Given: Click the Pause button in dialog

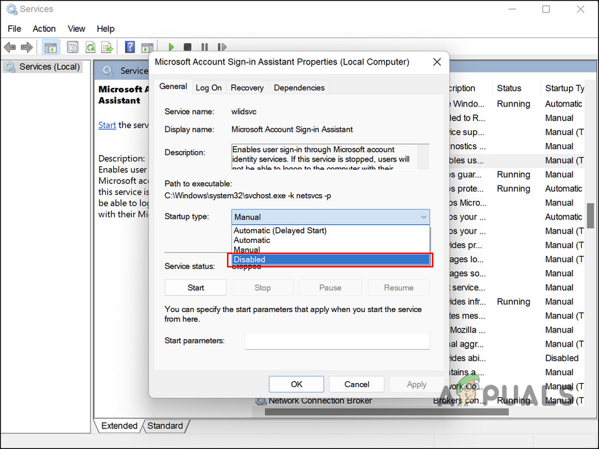Looking at the screenshot, I should (x=330, y=288).
